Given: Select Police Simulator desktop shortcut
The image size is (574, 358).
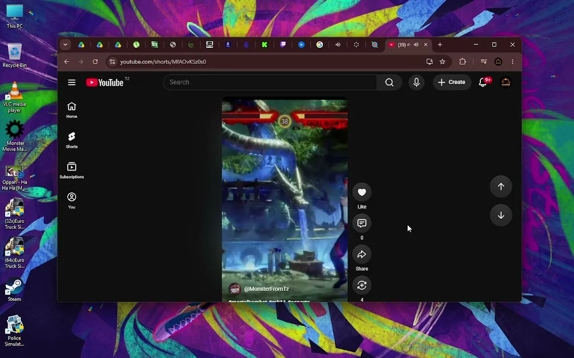Looking at the screenshot, I should tap(14, 331).
